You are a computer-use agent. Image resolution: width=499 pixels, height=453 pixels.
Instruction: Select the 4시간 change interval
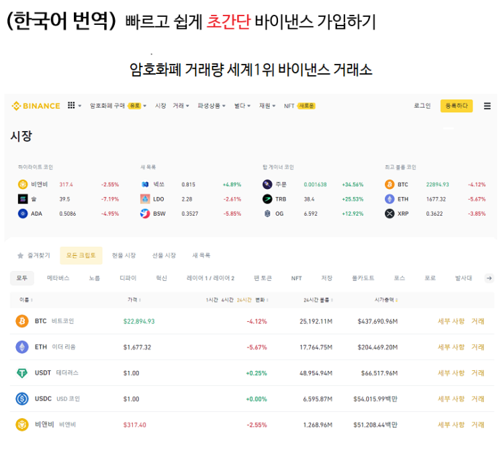[x=227, y=300]
